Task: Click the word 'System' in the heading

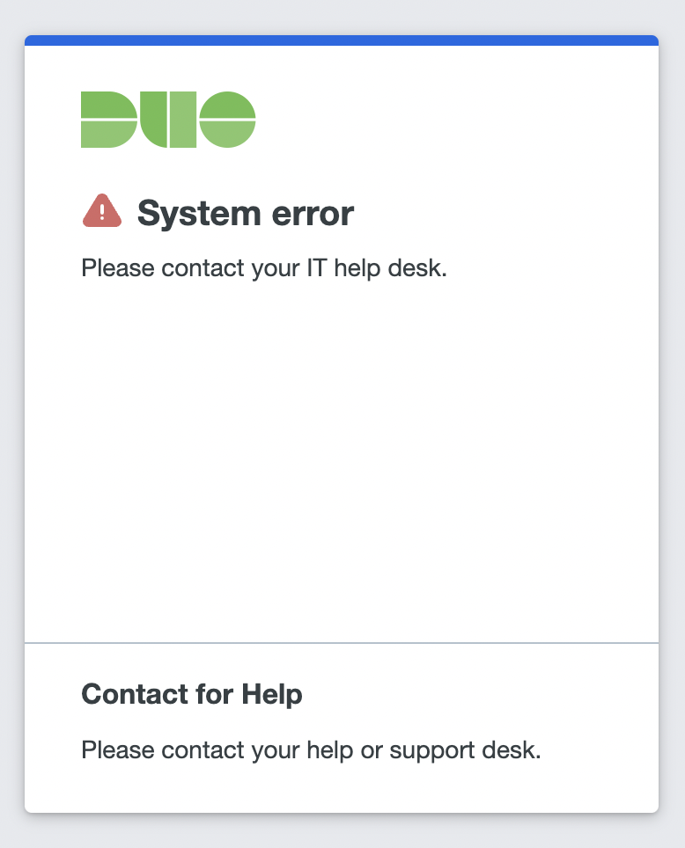Action: pos(199,214)
